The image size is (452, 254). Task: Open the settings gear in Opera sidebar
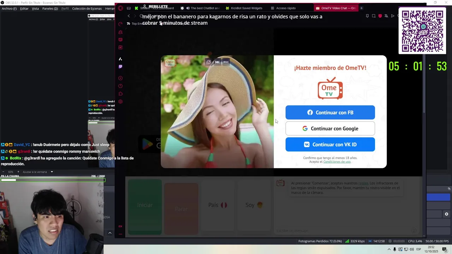(120, 102)
